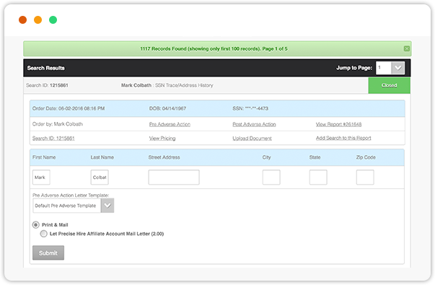
Task: Open the underlined Search ID: 1215861 link
Action: click(53, 139)
